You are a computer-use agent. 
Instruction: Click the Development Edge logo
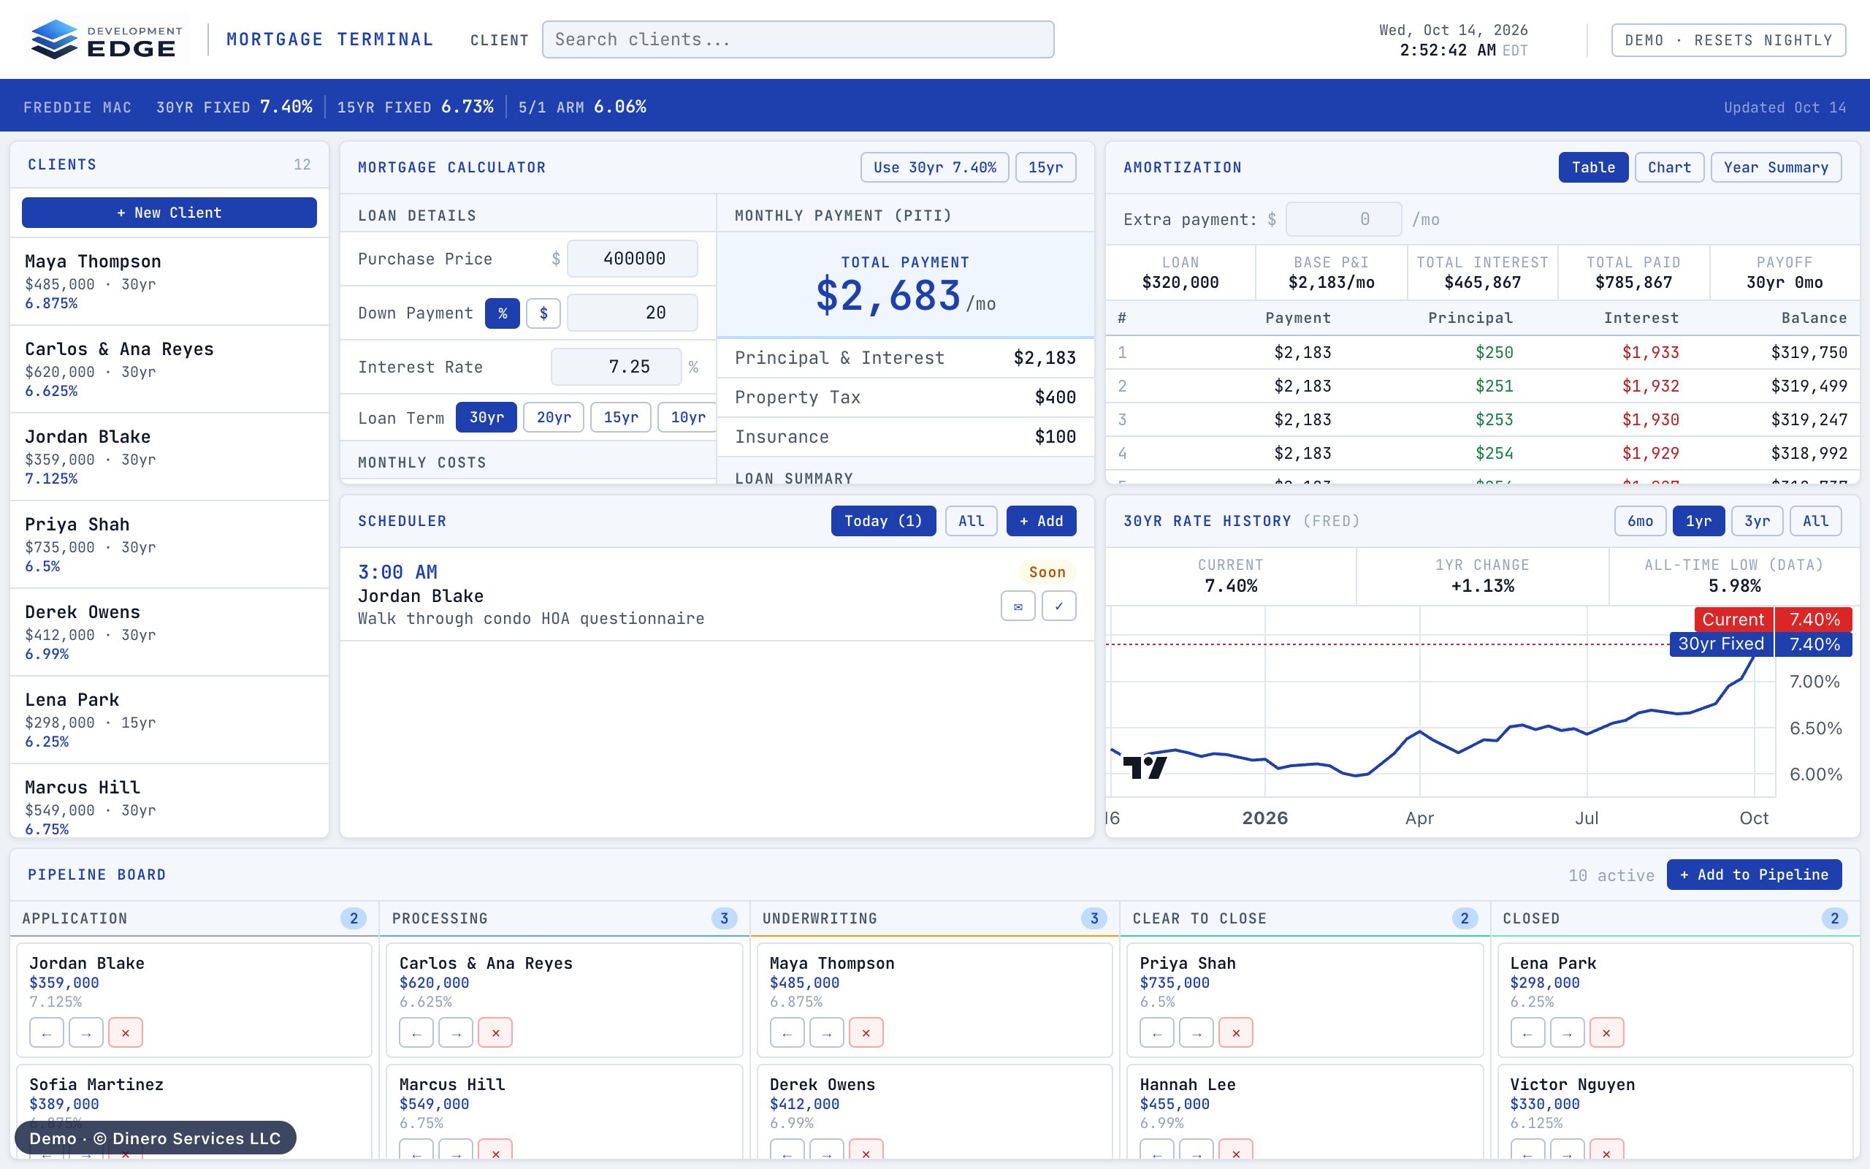pyautogui.click(x=107, y=39)
